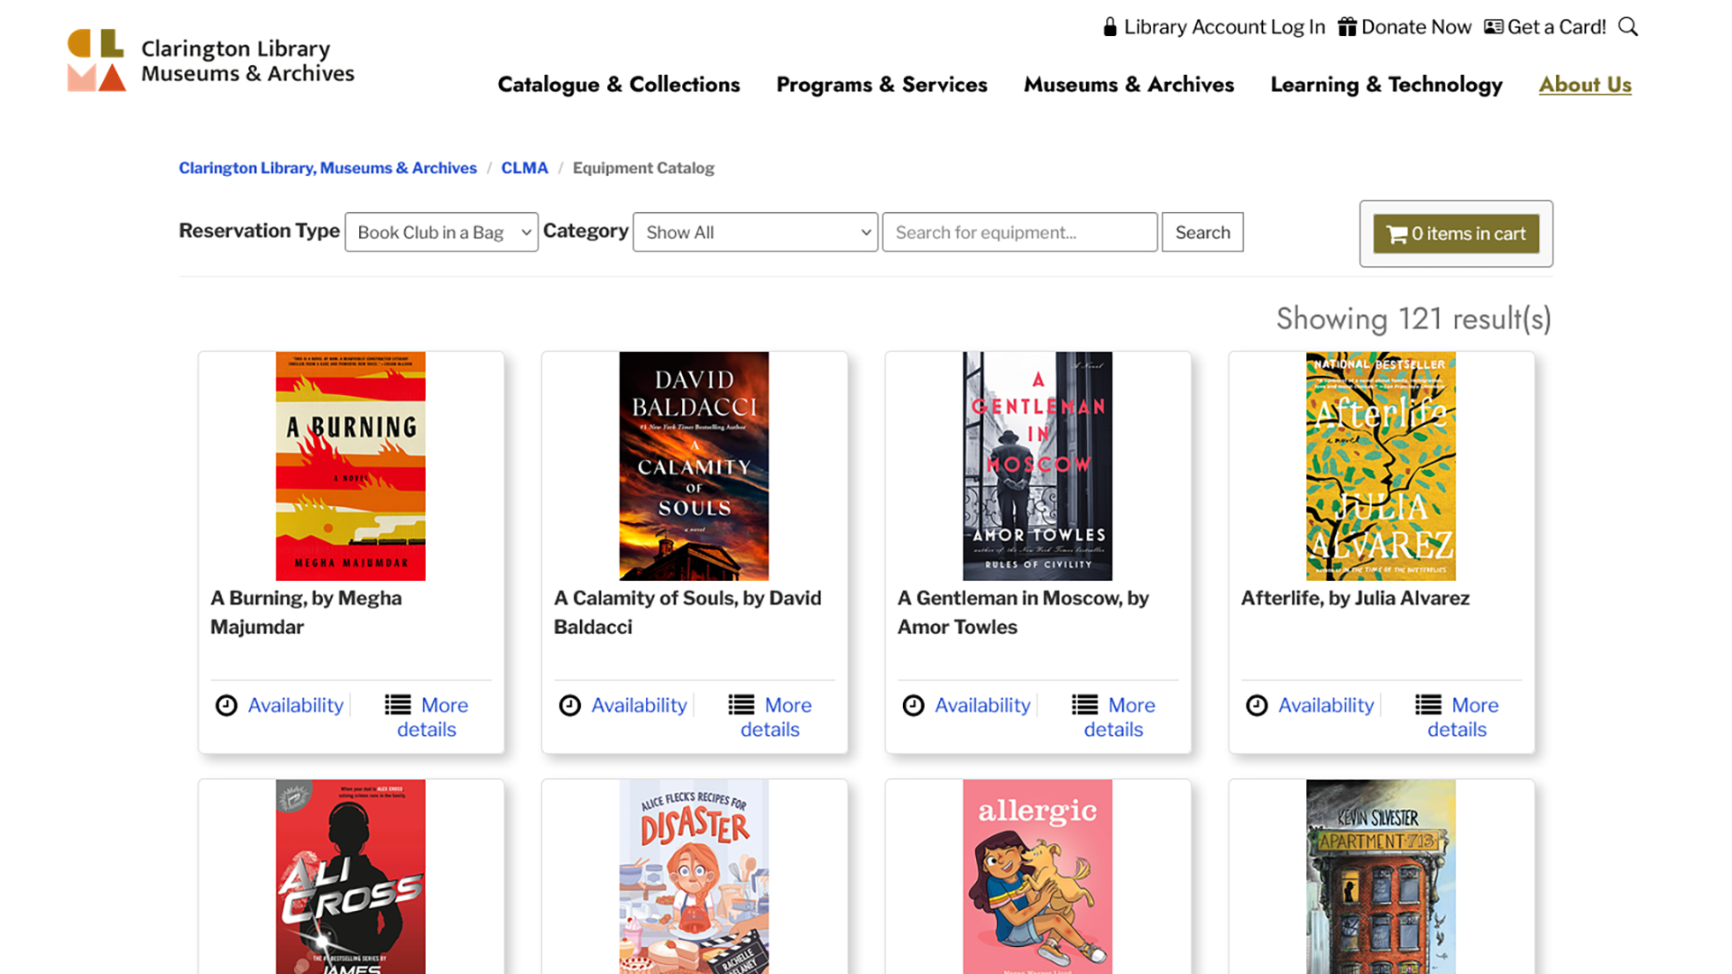1732x974 pixels.
Task: Check Availability for A Gentleman in Moscow
Action: [x=983, y=705]
